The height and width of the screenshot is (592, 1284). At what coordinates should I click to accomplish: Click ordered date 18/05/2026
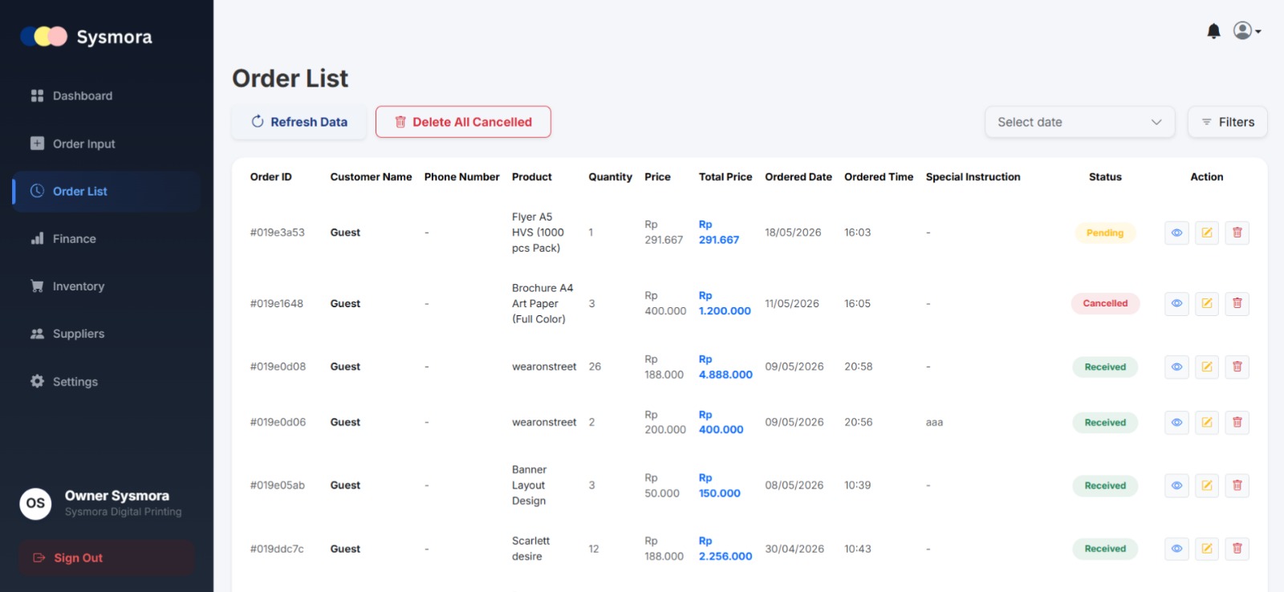point(793,233)
